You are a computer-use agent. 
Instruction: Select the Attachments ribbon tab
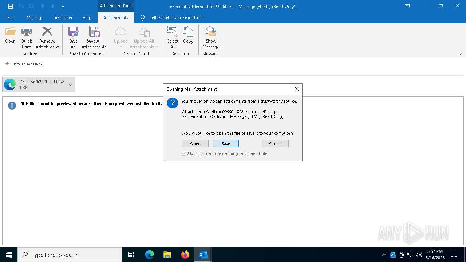point(116,17)
